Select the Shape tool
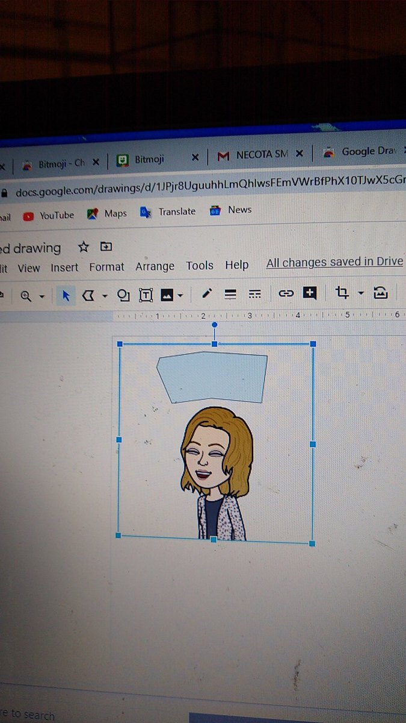This screenshot has height=723, width=406. click(123, 295)
